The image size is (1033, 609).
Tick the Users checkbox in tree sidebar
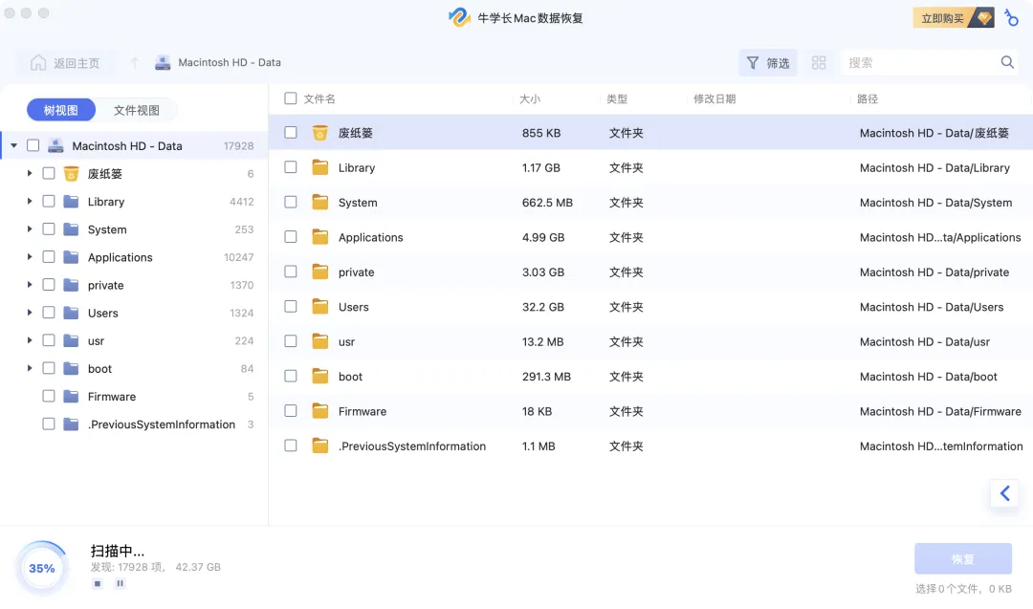point(49,313)
